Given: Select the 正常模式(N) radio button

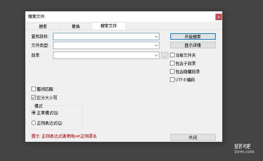Looking at the screenshot, I should tap(34, 113).
